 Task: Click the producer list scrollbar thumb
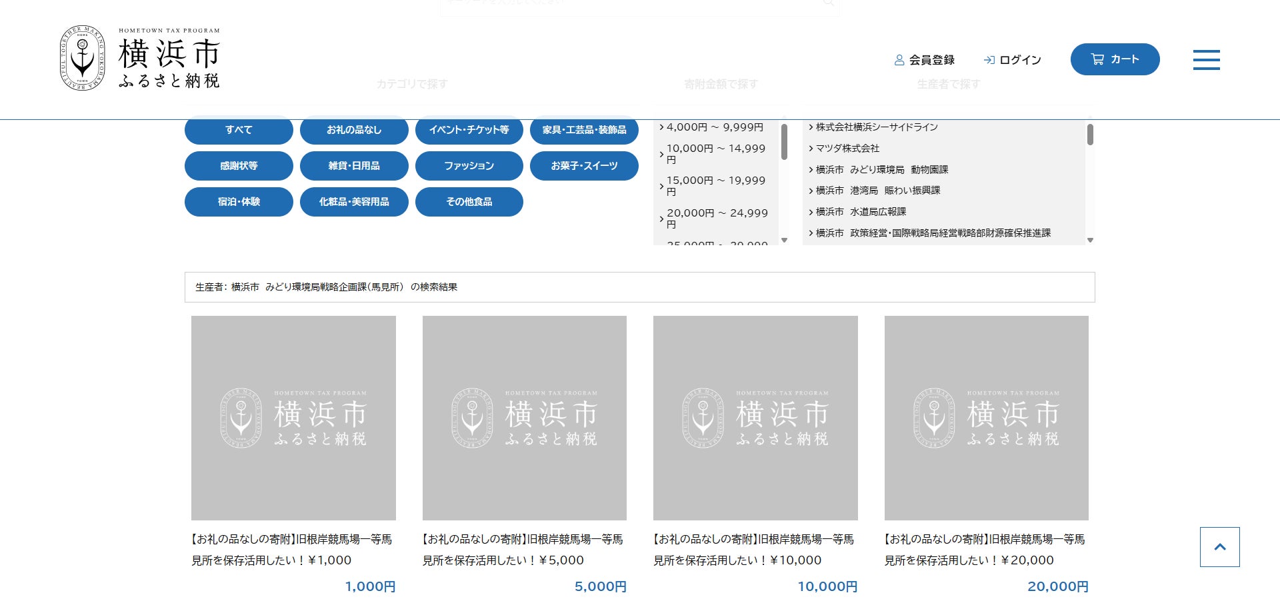1090,135
